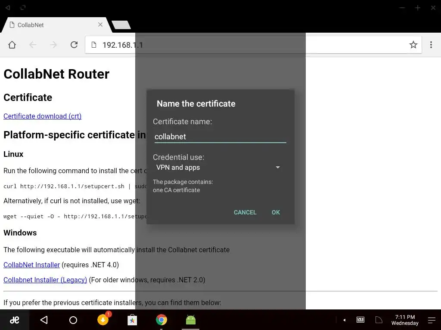Open the Collabnet Installer (Legacy) link
441x330 pixels.
tap(45, 280)
